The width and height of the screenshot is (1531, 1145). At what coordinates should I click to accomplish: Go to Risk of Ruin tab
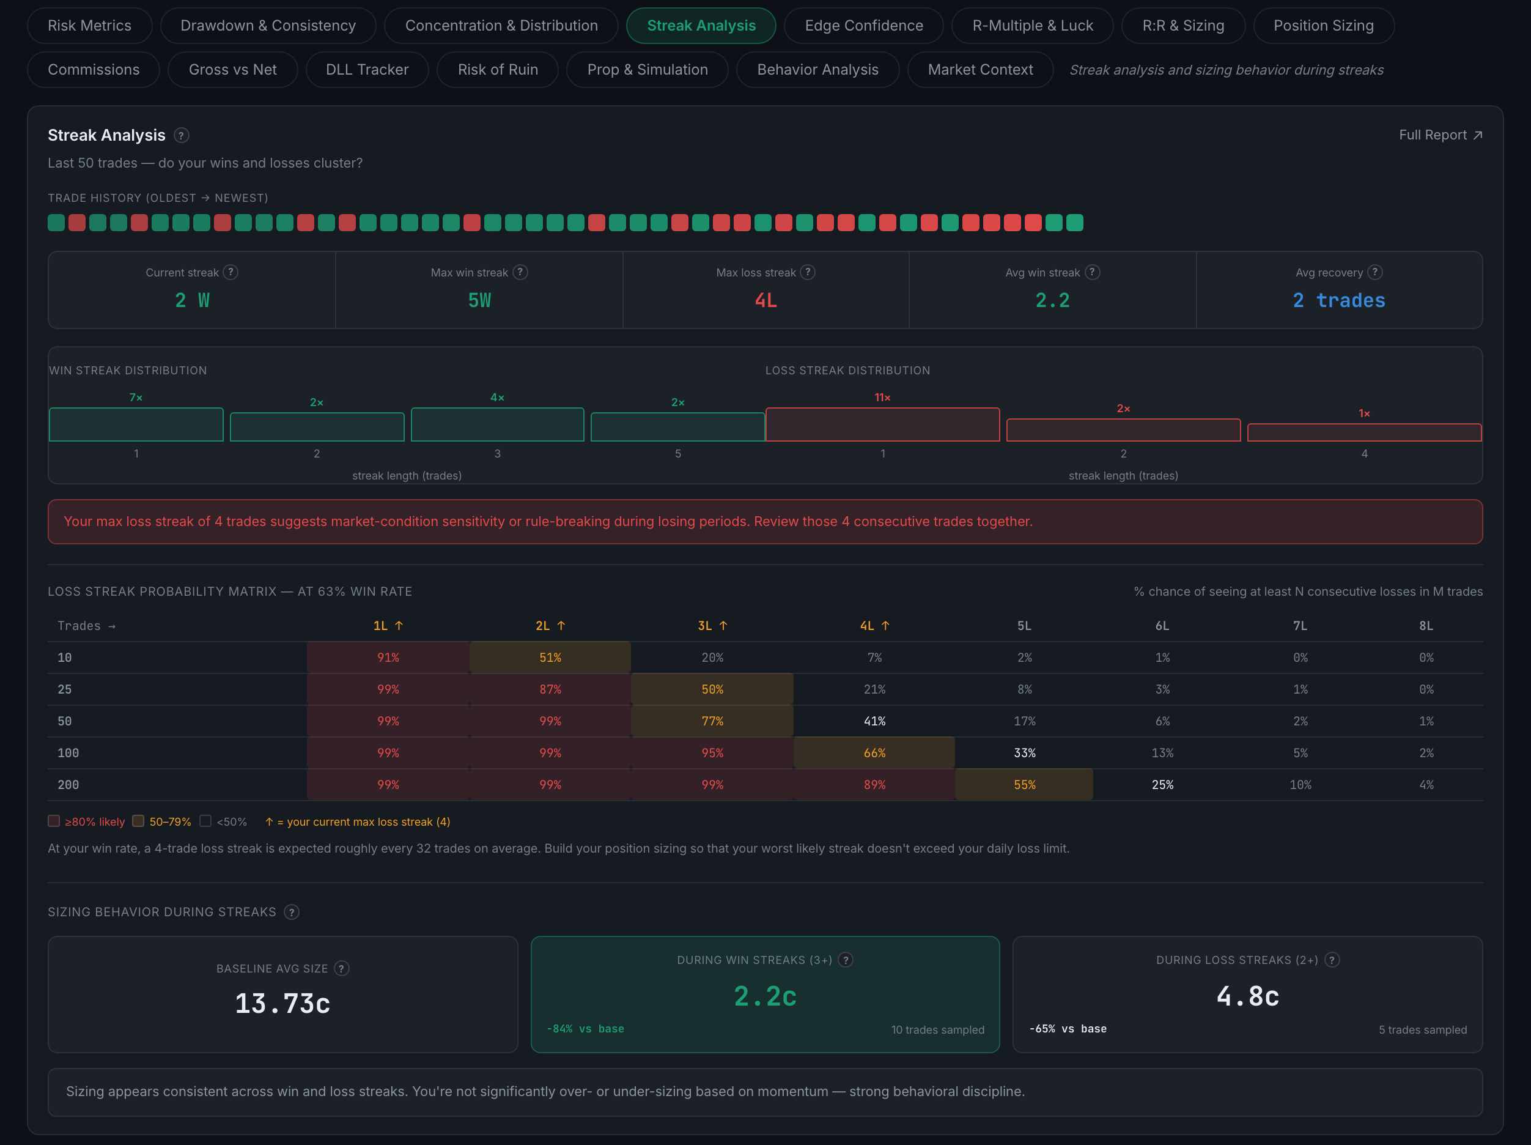[498, 70]
